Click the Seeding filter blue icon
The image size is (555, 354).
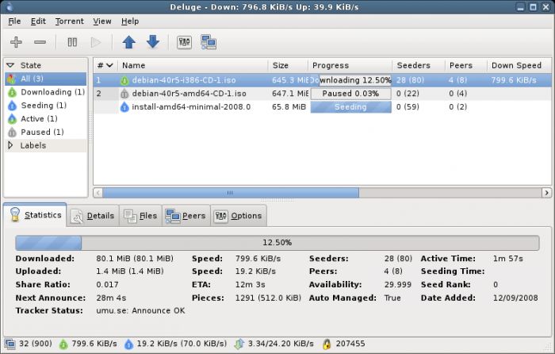[12, 106]
